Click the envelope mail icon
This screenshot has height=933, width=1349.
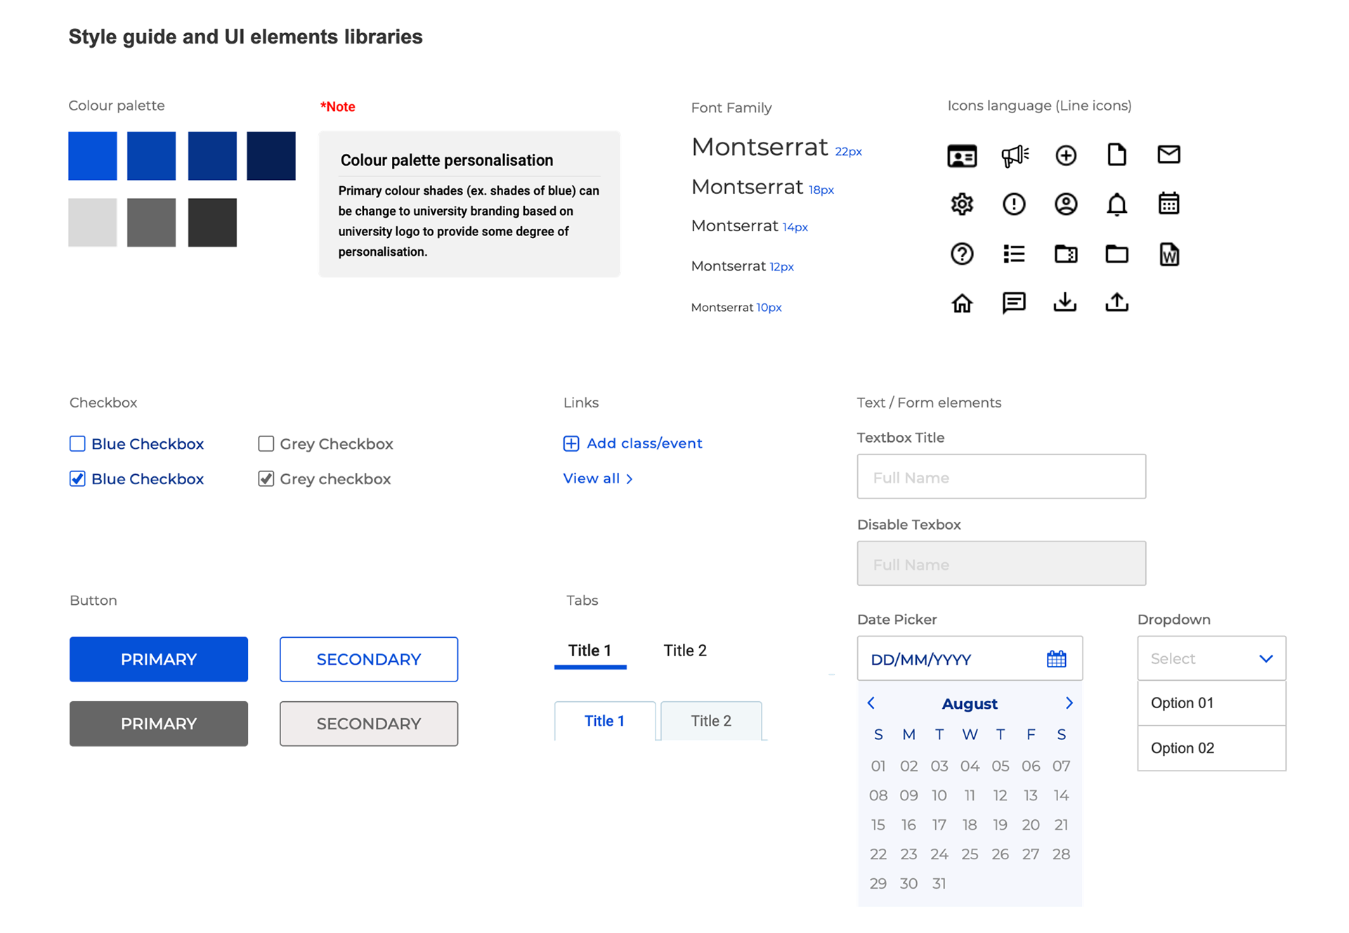tap(1168, 154)
